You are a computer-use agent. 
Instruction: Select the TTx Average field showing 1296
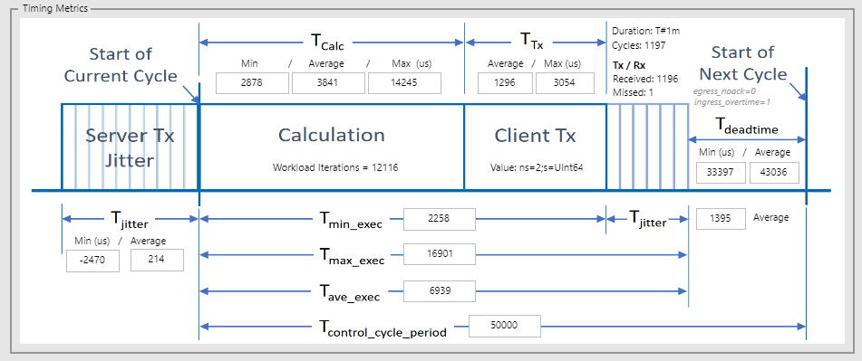(x=505, y=83)
